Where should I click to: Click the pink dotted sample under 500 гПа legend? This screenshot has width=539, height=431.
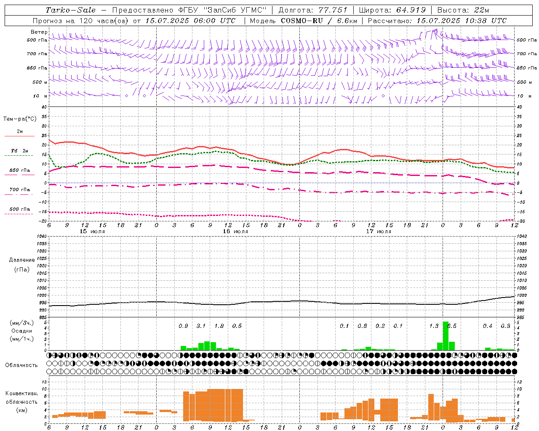pos(19,214)
